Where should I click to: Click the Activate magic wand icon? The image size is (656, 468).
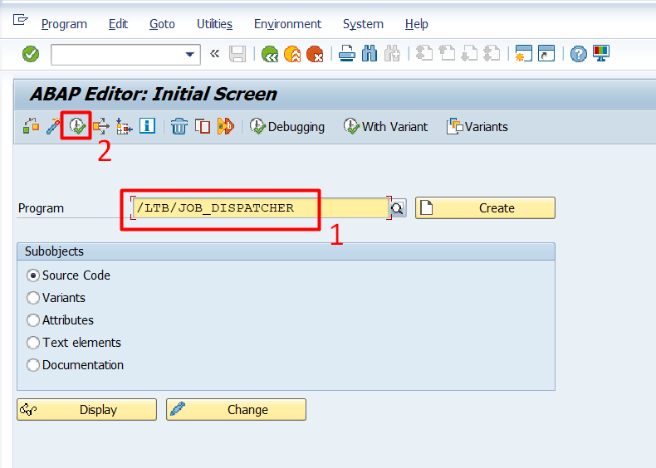[53, 126]
